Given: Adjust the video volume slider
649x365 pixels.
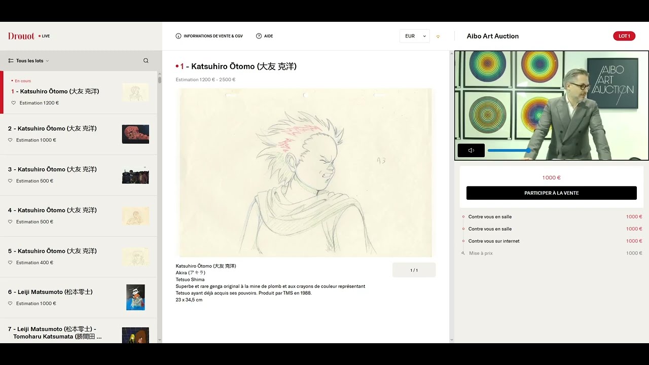Looking at the screenshot, I should pos(509,151).
